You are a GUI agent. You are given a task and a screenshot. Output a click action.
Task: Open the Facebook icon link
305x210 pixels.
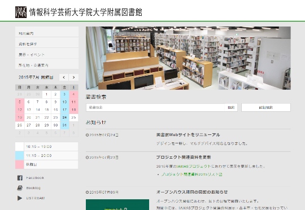20,178
